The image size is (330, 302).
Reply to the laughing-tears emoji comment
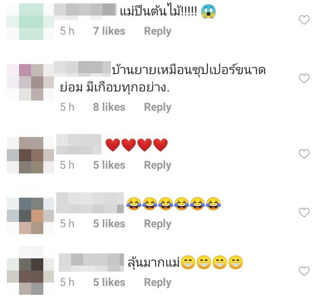158,224
